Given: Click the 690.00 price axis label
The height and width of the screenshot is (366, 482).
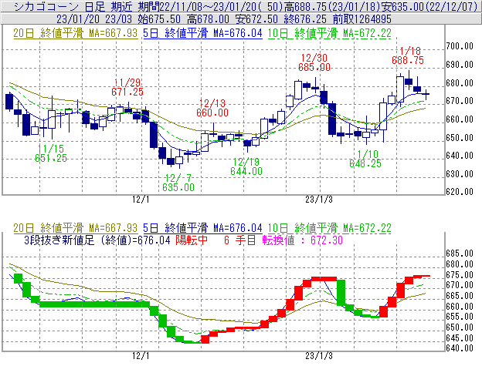Looking at the screenshot, I should point(460,65).
